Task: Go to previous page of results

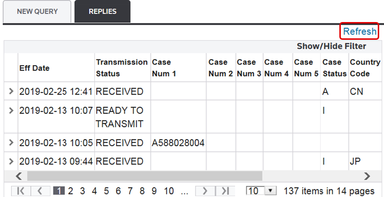Action: coord(40,191)
